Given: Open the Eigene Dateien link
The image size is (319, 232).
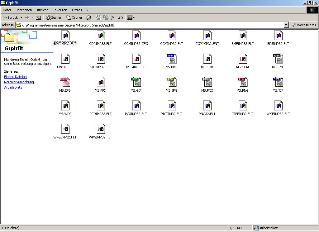Looking at the screenshot, I should [x=15, y=77].
